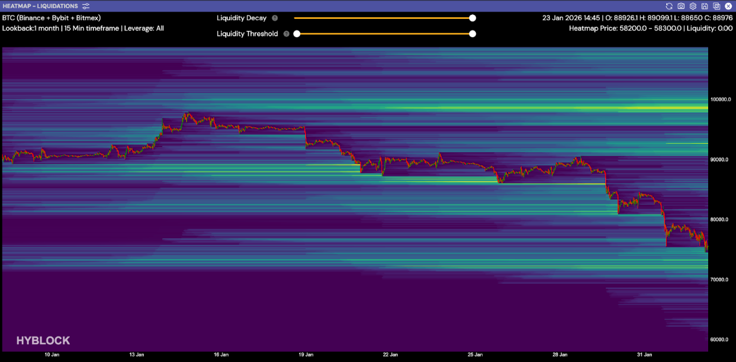The height and width of the screenshot is (362, 736).
Task: Click the Liquidity Decay help icon
Action: click(x=275, y=18)
